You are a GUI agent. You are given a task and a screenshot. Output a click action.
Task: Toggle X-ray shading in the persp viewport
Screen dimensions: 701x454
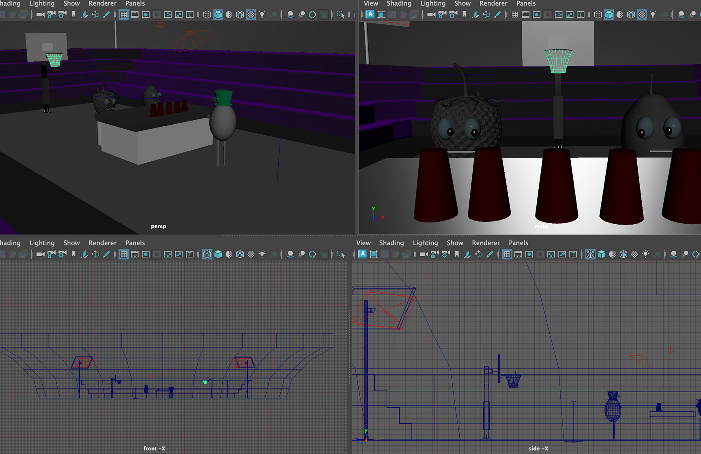[x=251, y=14]
